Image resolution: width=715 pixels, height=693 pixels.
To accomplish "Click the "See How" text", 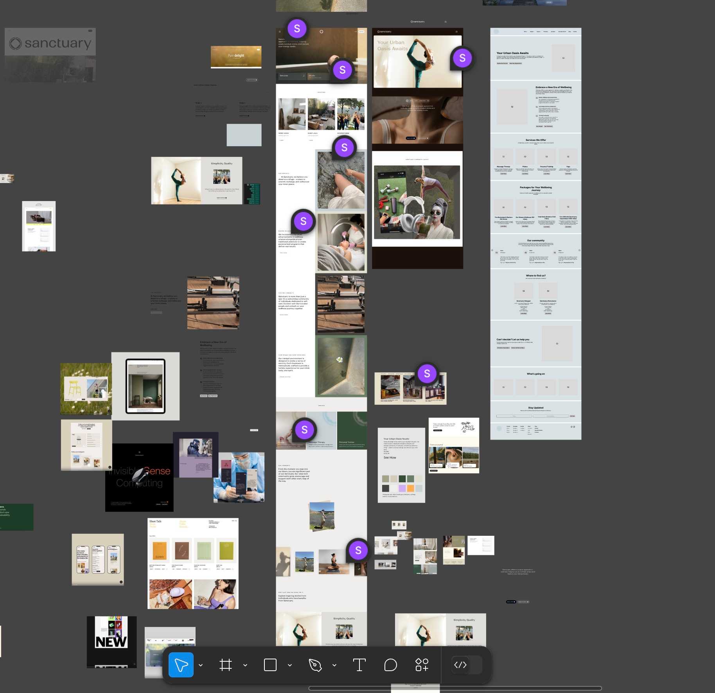I will click(x=390, y=458).
